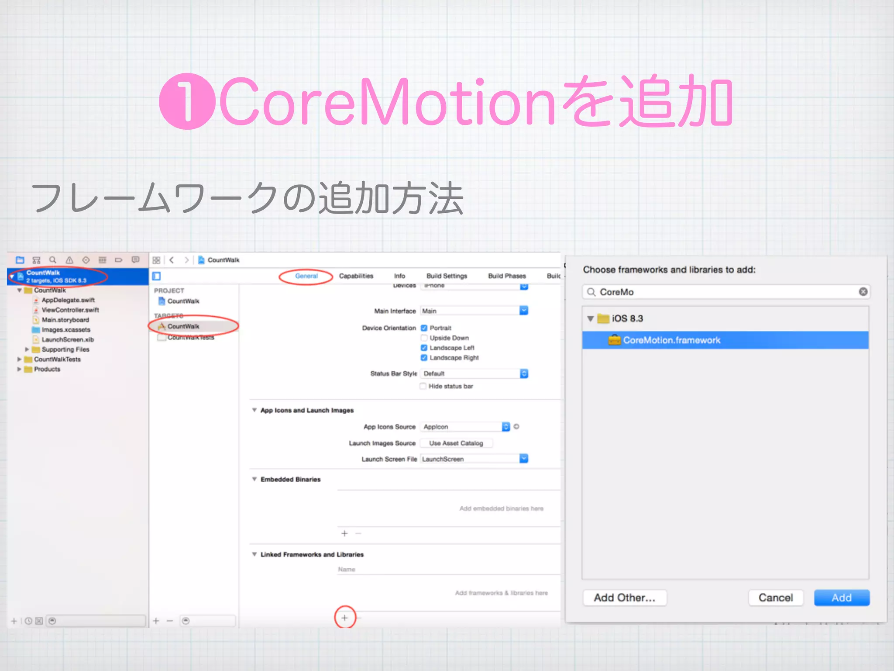Open the Project navigator folder icon
This screenshot has height=671, width=894.
click(20, 260)
